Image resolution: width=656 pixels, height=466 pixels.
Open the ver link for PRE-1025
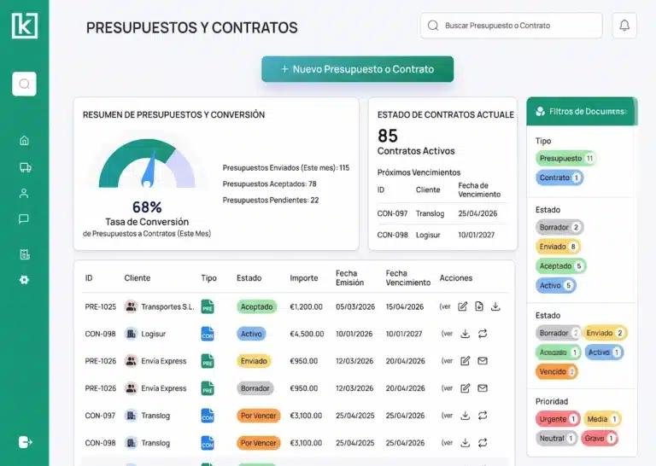pyautogui.click(x=445, y=306)
